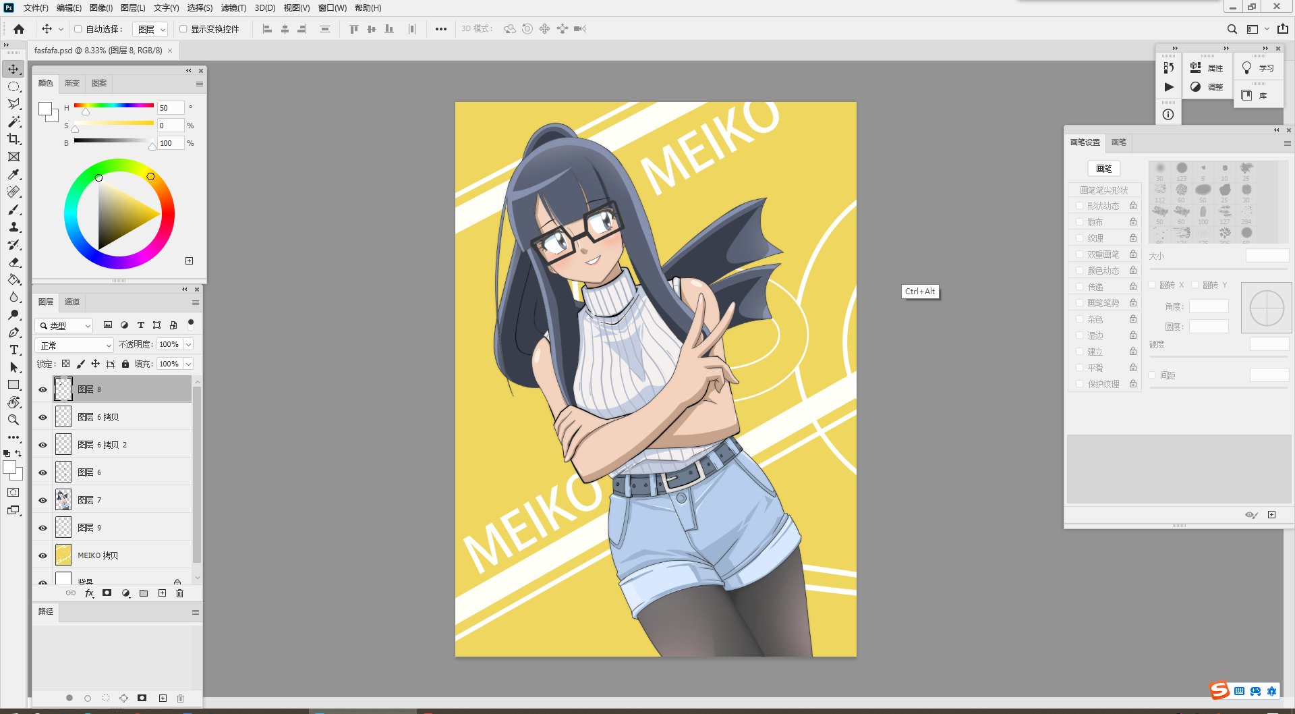Click the delete layer trash icon
This screenshot has width=1295, height=714.
click(179, 593)
